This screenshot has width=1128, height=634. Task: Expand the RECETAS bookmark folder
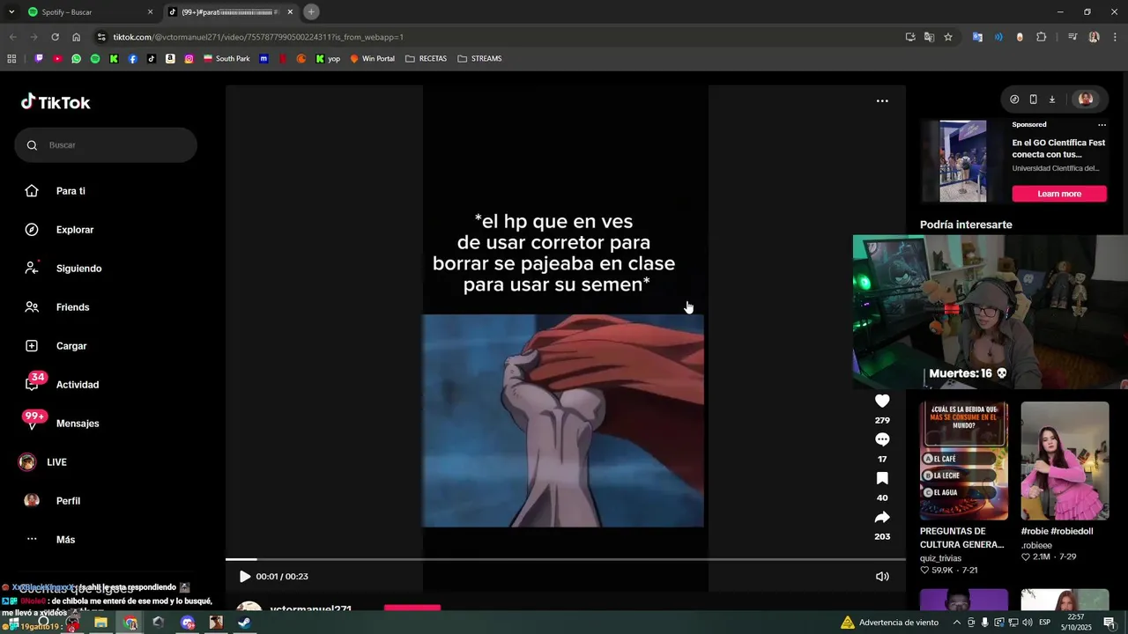(426, 59)
